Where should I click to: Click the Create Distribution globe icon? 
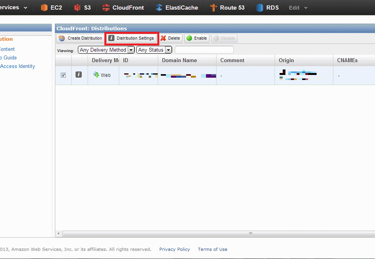tap(62, 38)
